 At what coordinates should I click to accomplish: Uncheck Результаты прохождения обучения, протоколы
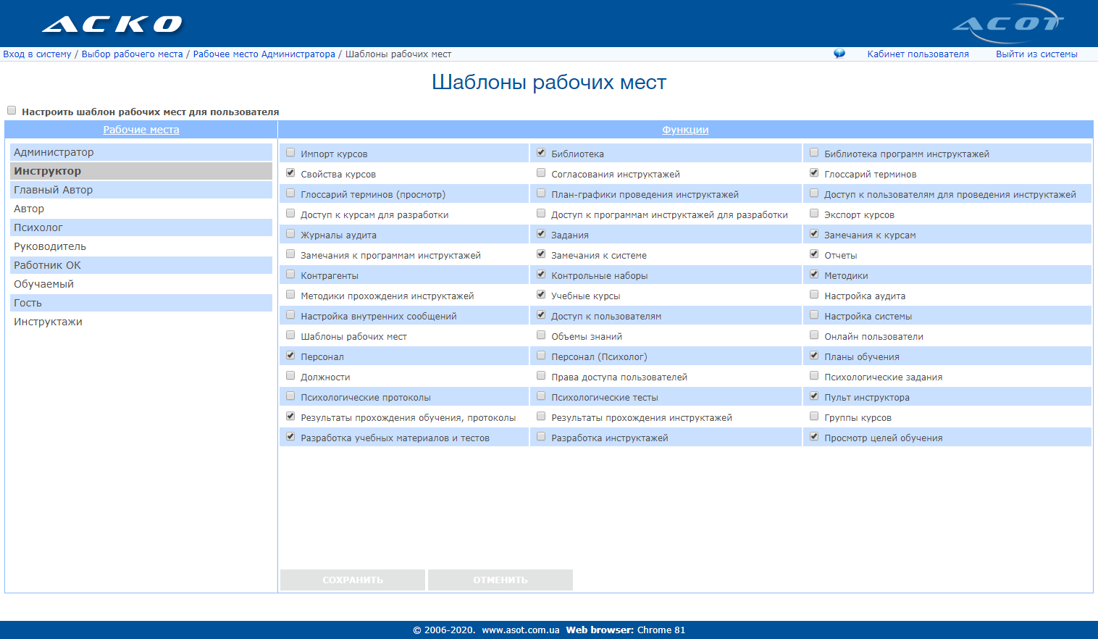[290, 417]
